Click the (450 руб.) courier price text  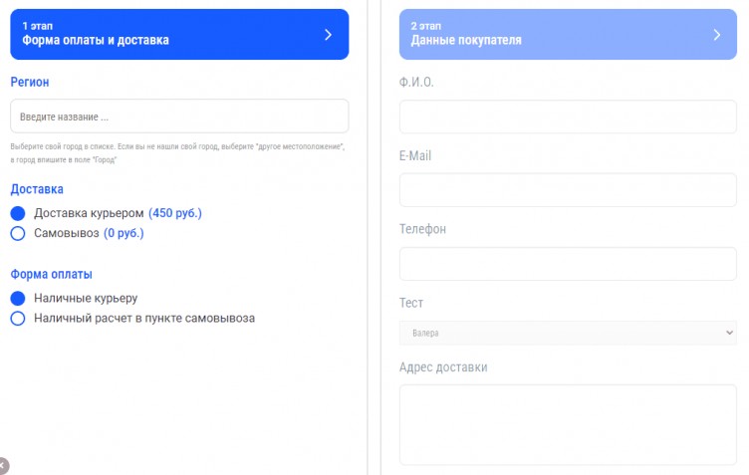coord(175,213)
